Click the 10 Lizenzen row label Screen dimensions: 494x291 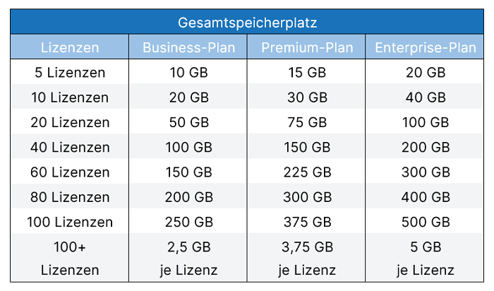coord(70,97)
